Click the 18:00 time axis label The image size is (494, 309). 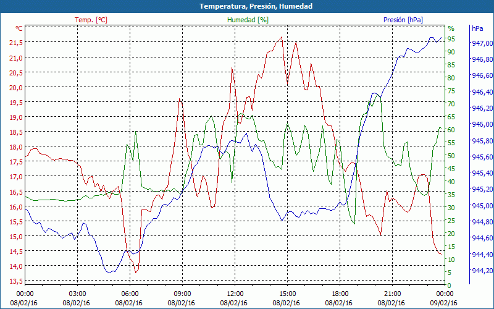340,294
